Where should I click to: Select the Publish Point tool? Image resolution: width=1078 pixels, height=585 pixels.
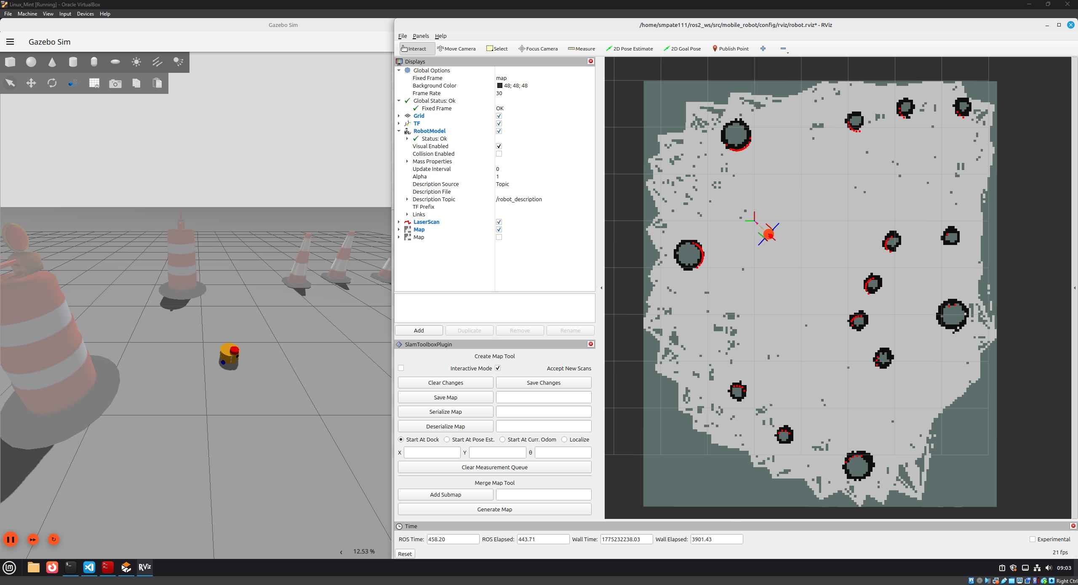pos(730,49)
